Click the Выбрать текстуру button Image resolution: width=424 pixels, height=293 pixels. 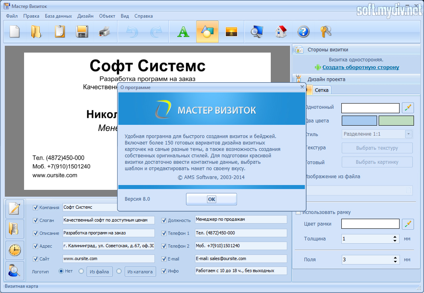[x=377, y=148]
